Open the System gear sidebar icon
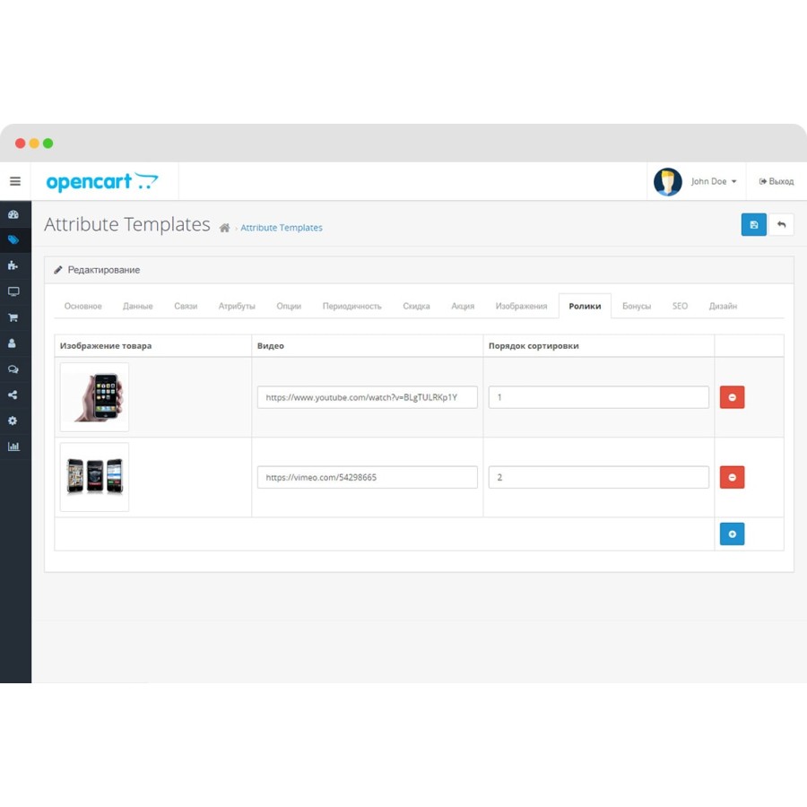 point(13,421)
